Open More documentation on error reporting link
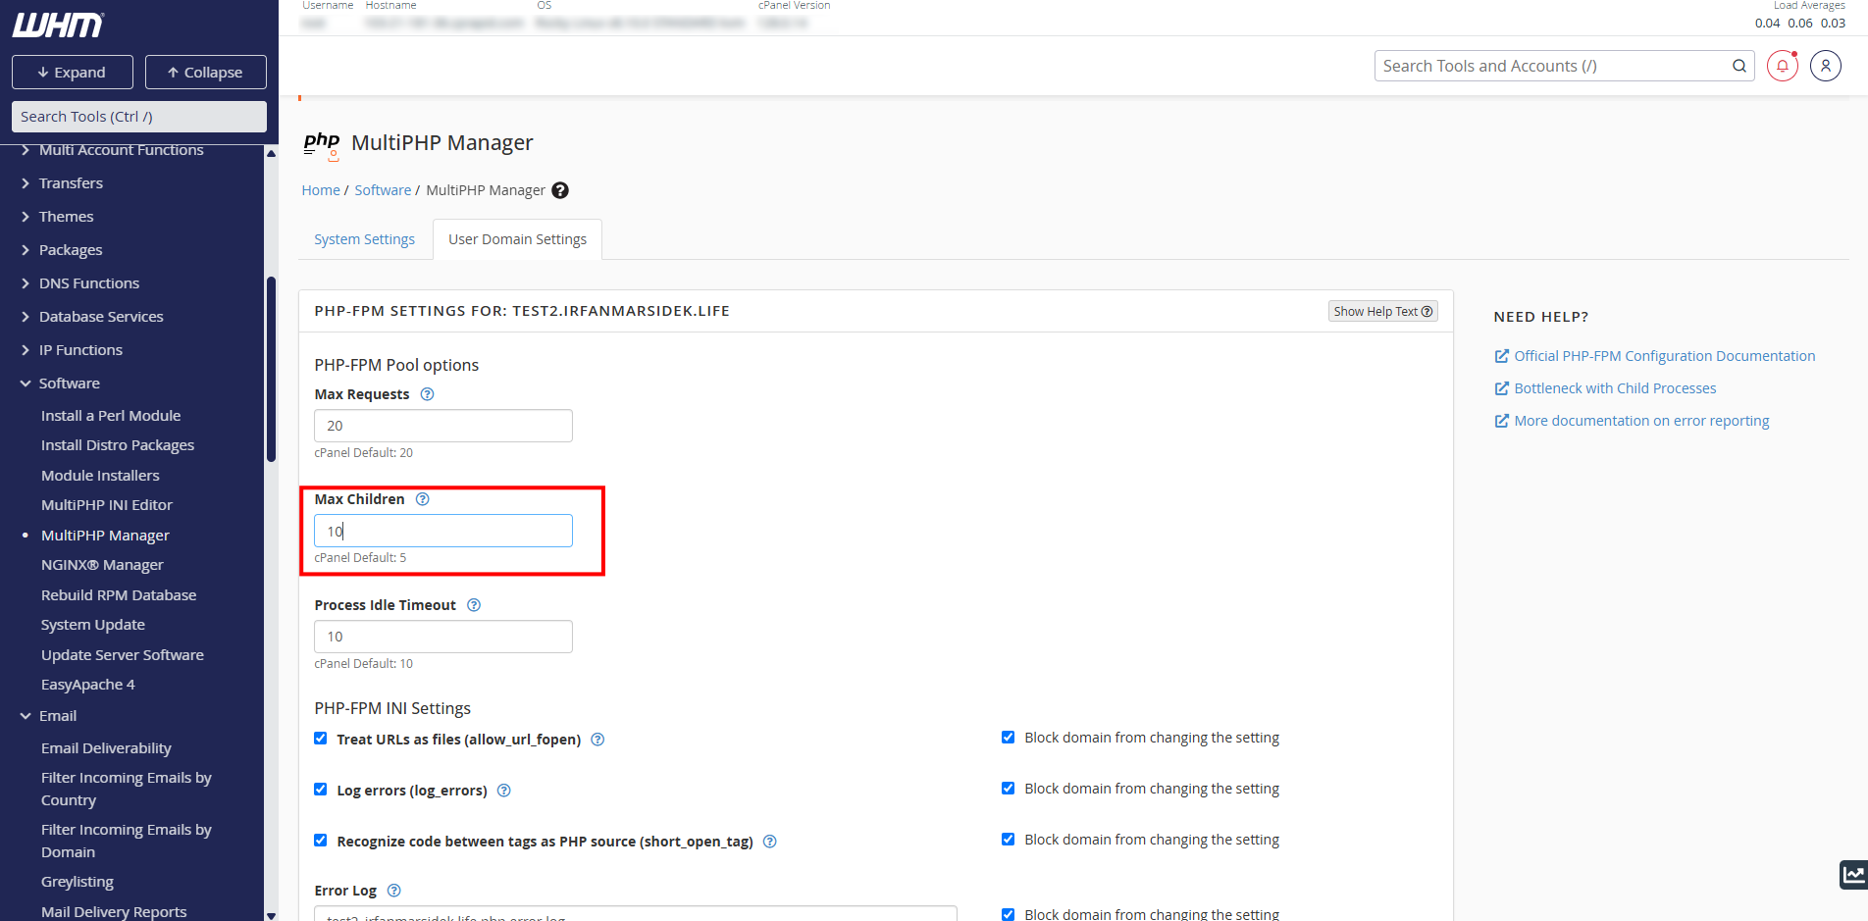Image resolution: width=1868 pixels, height=921 pixels. click(x=1641, y=421)
